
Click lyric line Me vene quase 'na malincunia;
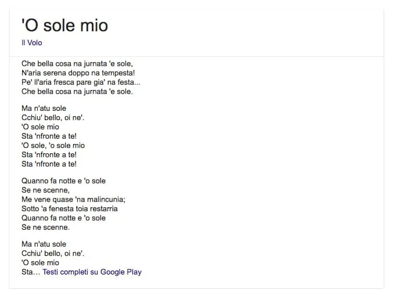click(x=74, y=200)
